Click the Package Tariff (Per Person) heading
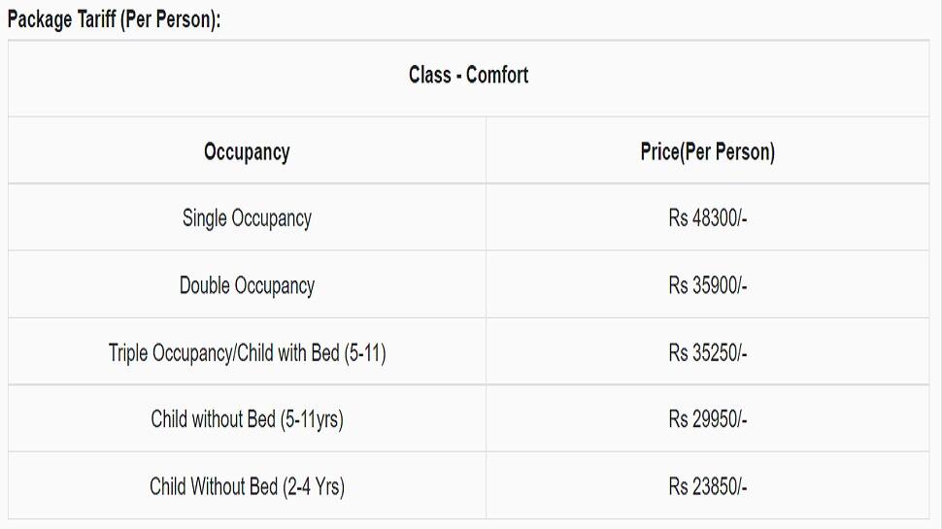 [x=115, y=19]
